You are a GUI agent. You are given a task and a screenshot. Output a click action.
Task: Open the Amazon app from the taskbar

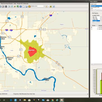(20, 100)
